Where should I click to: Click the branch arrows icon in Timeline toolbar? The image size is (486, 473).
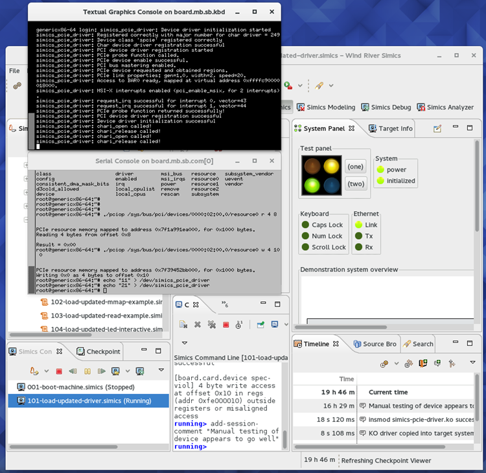(452, 363)
